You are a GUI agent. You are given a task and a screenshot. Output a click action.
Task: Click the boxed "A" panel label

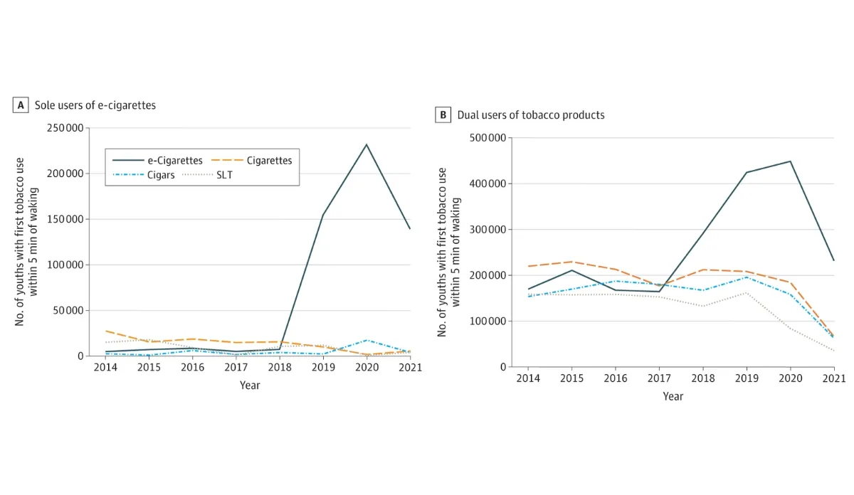pos(21,105)
